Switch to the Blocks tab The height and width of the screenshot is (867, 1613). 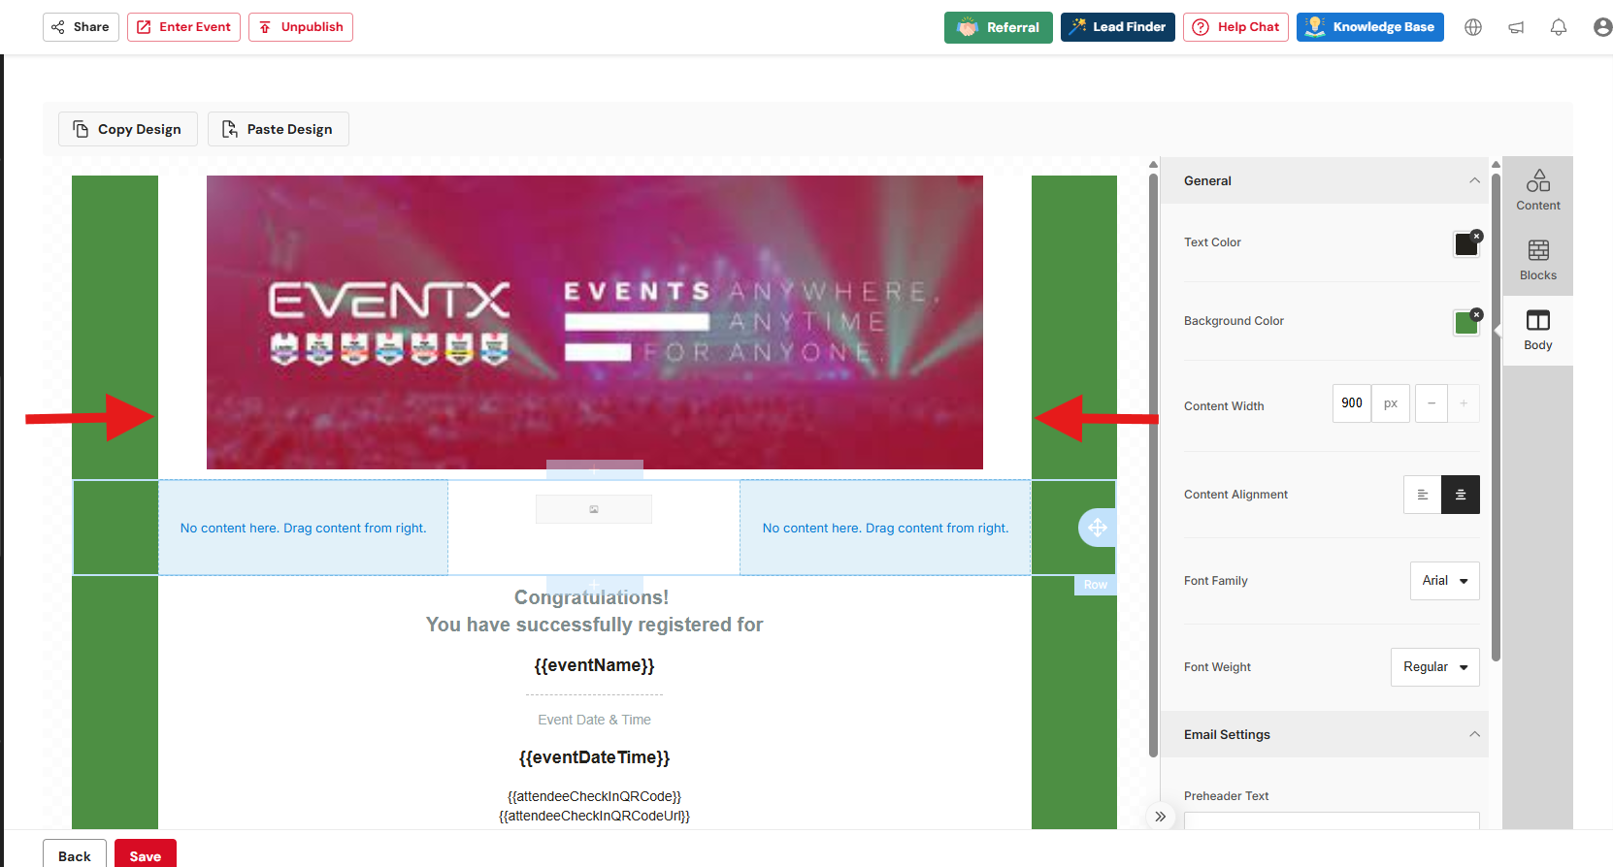pyautogui.click(x=1537, y=261)
